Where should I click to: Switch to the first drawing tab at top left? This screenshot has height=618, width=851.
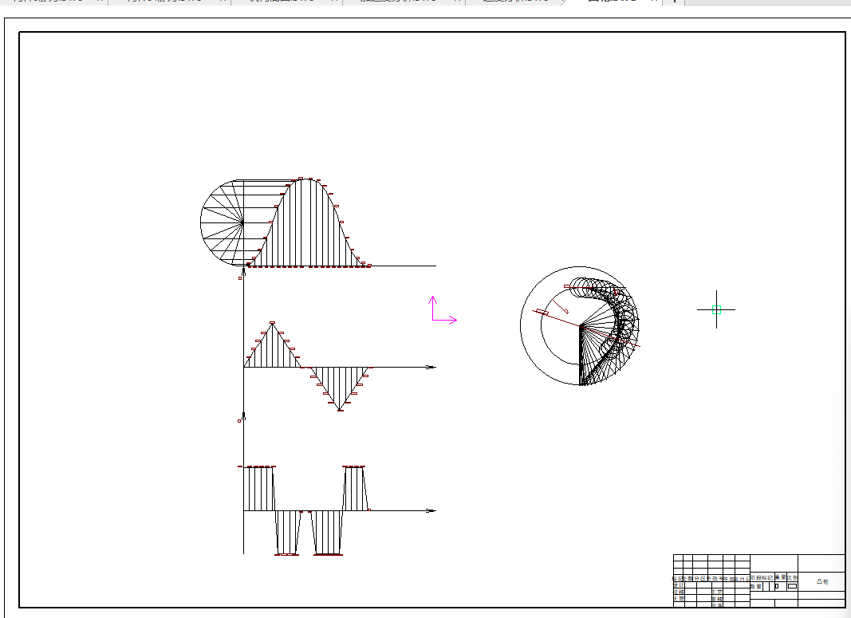[49, 2]
